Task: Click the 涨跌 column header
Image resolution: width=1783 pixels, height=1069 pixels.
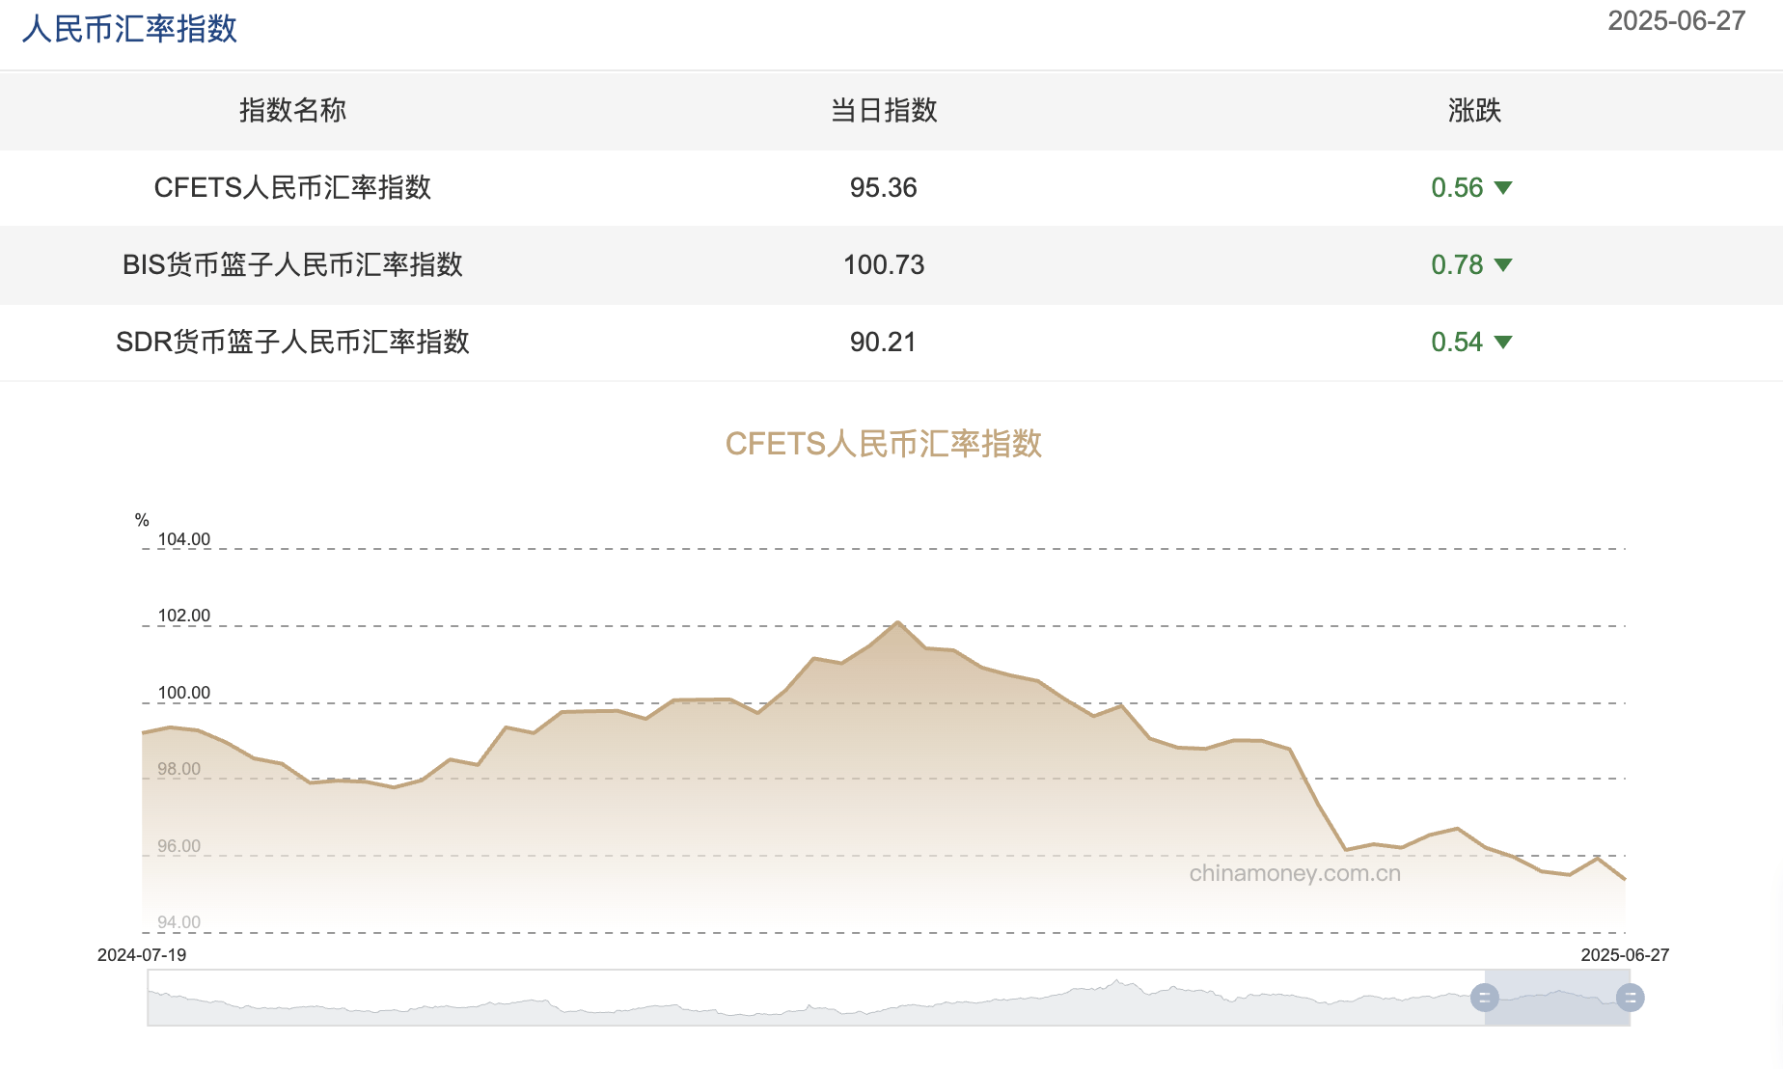Action: coord(1474,110)
